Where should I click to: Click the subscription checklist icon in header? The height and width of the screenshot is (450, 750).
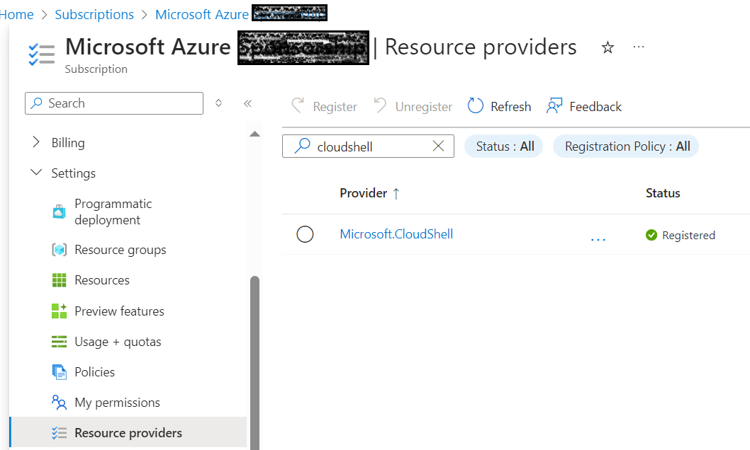(x=41, y=54)
